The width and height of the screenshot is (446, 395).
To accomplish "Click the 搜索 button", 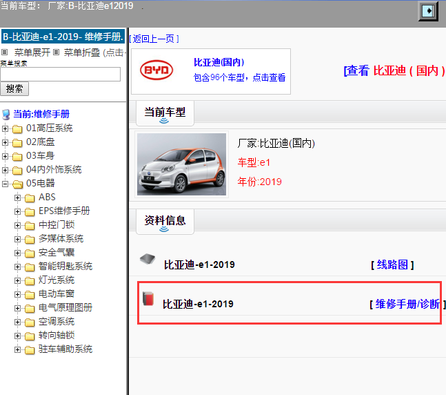I will tap(14, 88).
